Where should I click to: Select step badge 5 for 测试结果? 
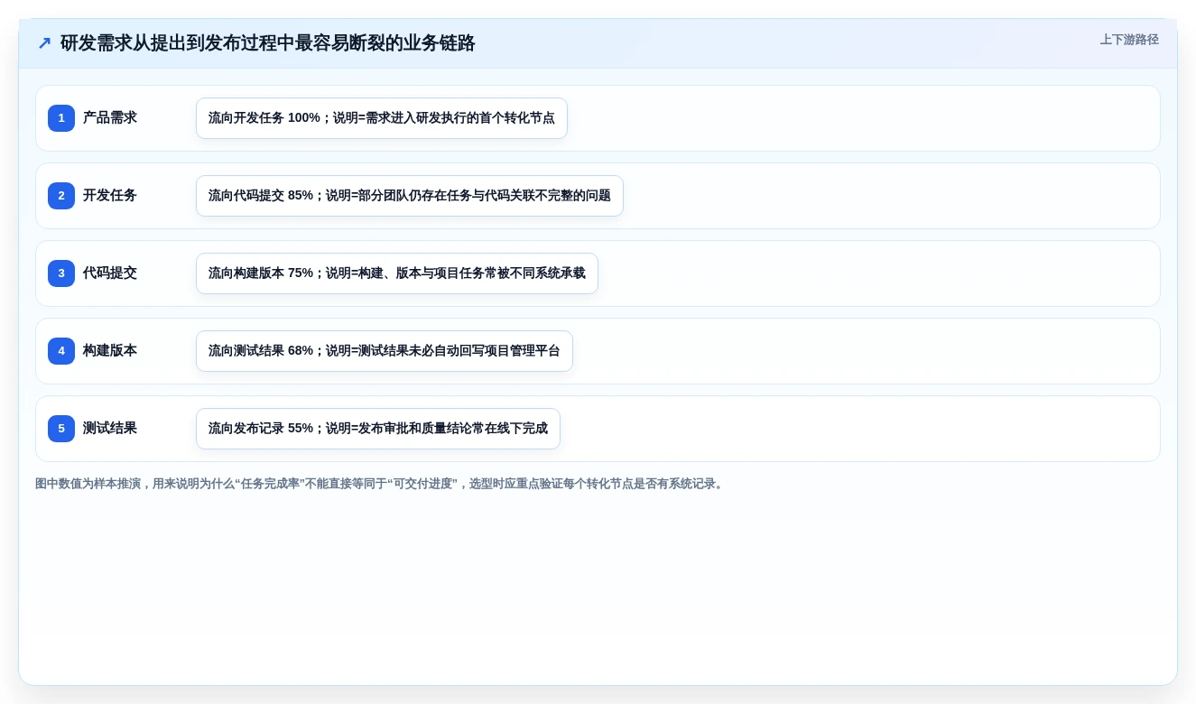pyautogui.click(x=61, y=429)
